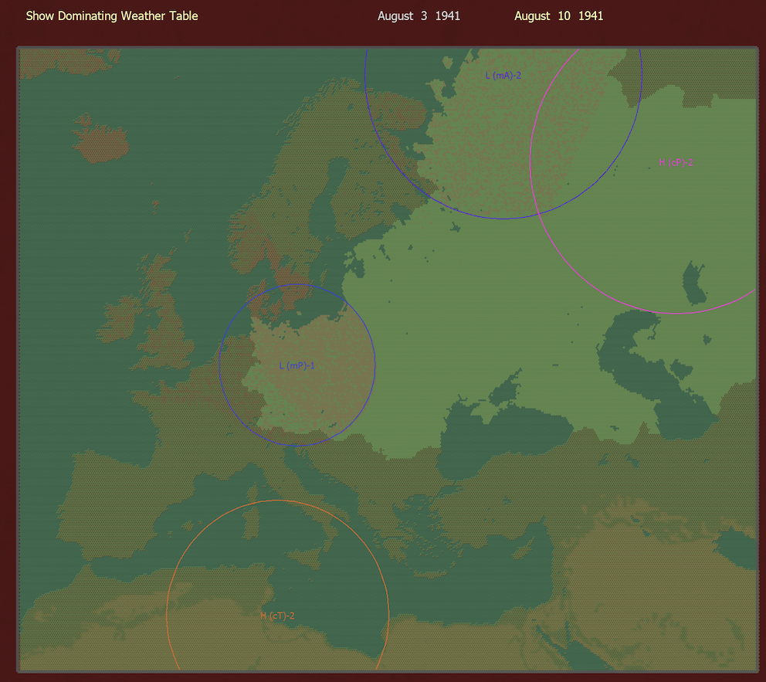Click Show Dominating Weather Table
The width and height of the screenshot is (766, 682).
[112, 16]
